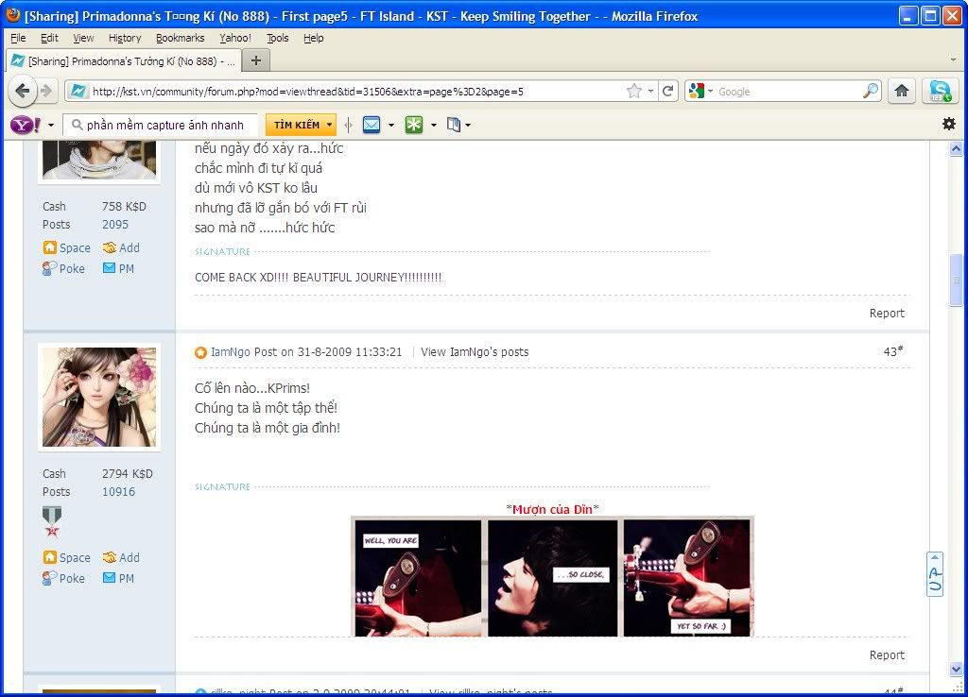Viewport: 968px width, 697px height.
Task: Open the Help menu
Action: [314, 38]
